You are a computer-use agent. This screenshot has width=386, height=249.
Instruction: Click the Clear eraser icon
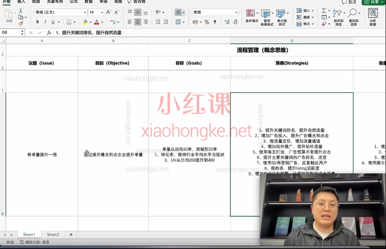coord(324,23)
